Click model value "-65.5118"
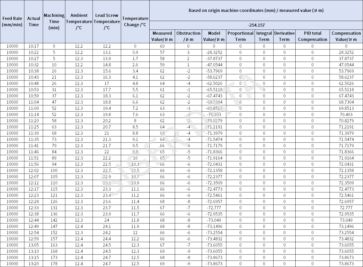 coord(214,90)
